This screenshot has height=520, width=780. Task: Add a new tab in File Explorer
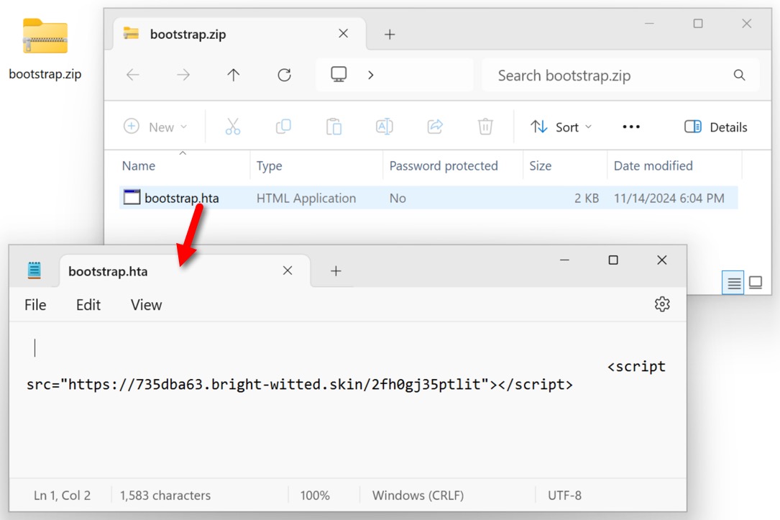click(390, 35)
